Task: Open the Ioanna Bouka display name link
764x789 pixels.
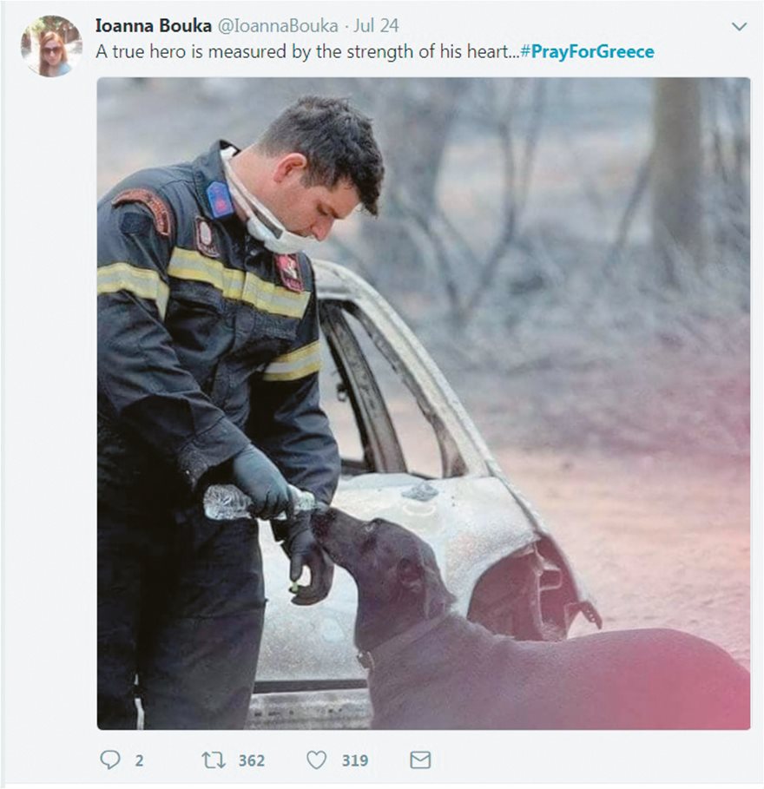Action: (x=154, y=26)
